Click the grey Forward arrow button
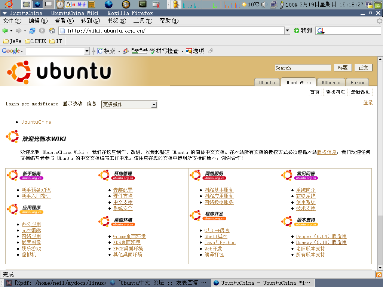Screen dimensions: 383x287 [18, 31]
